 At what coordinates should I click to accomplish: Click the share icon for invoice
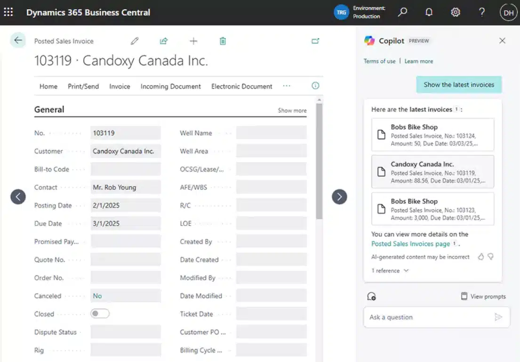[x=164, y=41]
